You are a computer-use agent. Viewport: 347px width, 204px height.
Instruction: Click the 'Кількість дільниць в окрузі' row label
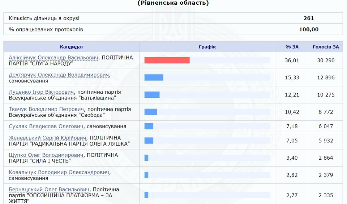44,18
